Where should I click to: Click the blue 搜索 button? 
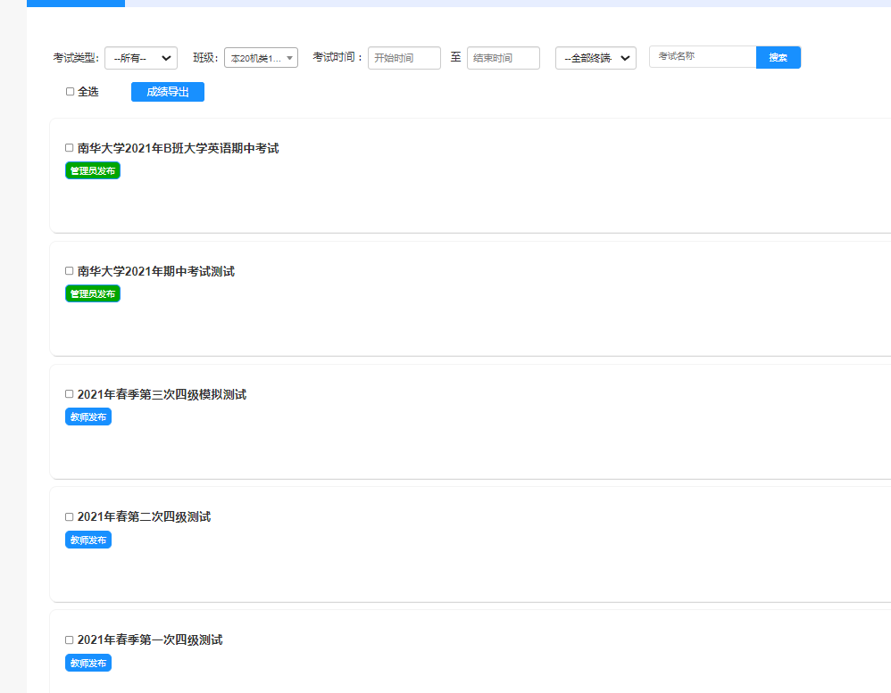coord(778,57)
